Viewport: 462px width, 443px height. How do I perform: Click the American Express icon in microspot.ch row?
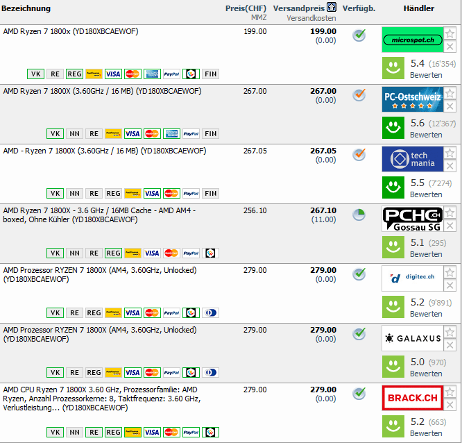point(152,74)
